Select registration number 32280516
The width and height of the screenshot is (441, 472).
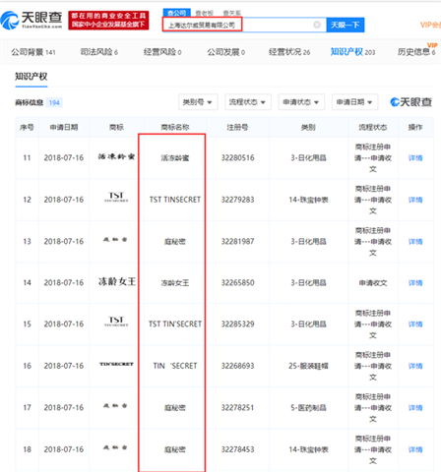pos(237,158)
